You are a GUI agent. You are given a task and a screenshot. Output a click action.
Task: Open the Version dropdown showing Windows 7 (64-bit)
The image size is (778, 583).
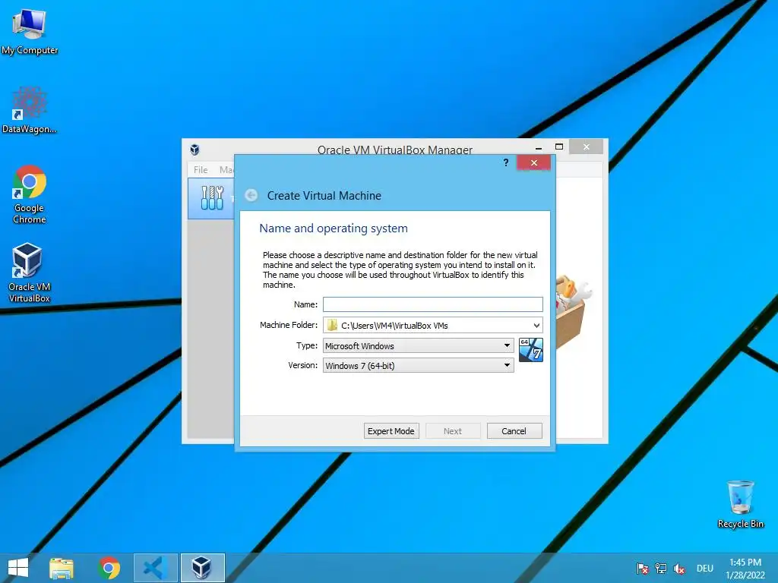click(x=419, y=365)
